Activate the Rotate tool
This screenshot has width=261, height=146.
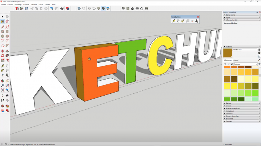3,56
